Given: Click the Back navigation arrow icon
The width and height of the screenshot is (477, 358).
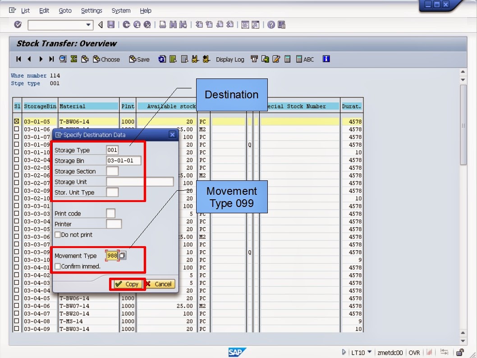Looking at the screenshot, I should [x=127, y=25].
